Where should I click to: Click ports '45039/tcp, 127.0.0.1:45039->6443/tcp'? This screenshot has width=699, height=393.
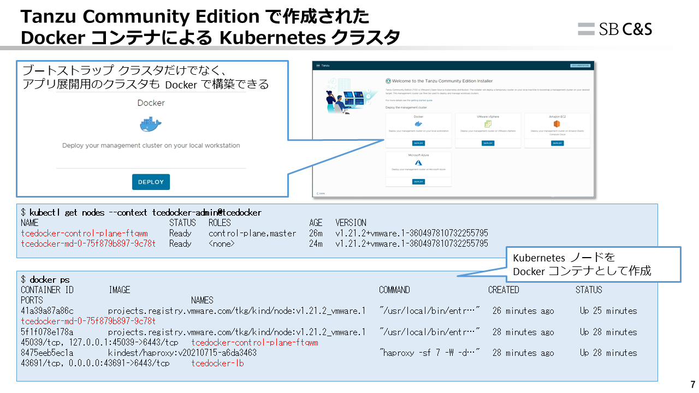[x=99, y=342]
